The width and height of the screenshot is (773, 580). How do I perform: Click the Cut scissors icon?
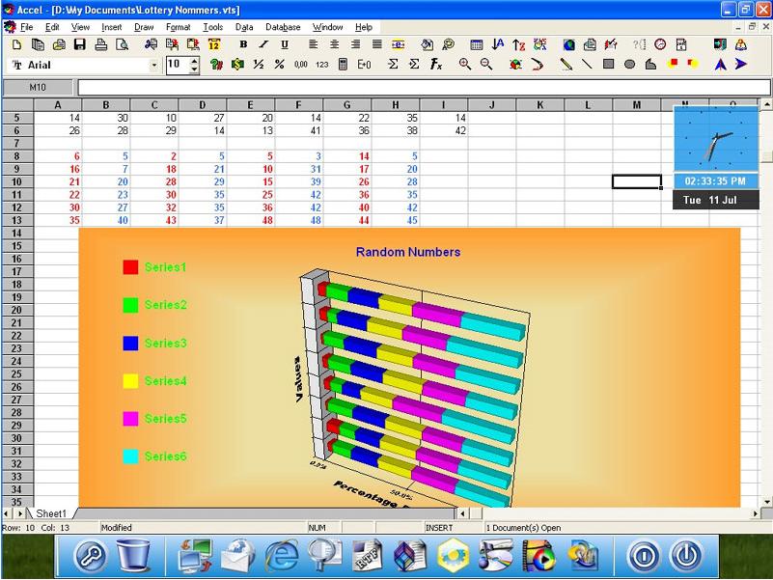(151, 45)
